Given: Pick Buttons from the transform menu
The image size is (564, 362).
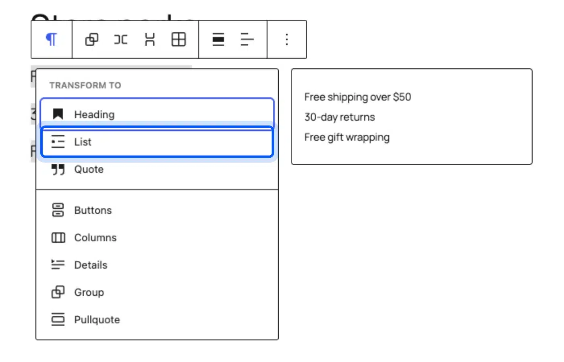Looking at the screenshot, I should [157, 210].
